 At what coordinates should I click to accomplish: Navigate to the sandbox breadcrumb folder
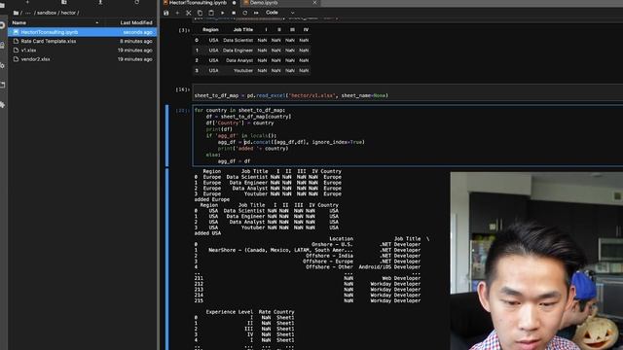pos(47,13)
